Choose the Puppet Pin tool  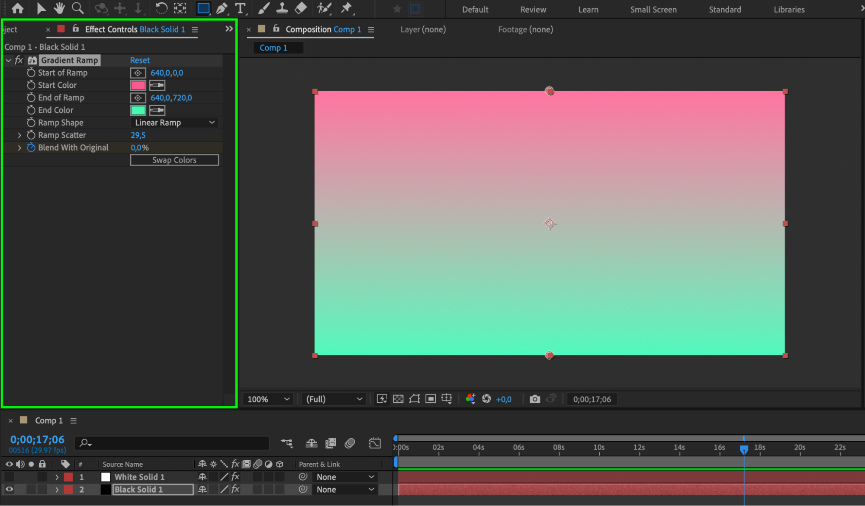347,8
